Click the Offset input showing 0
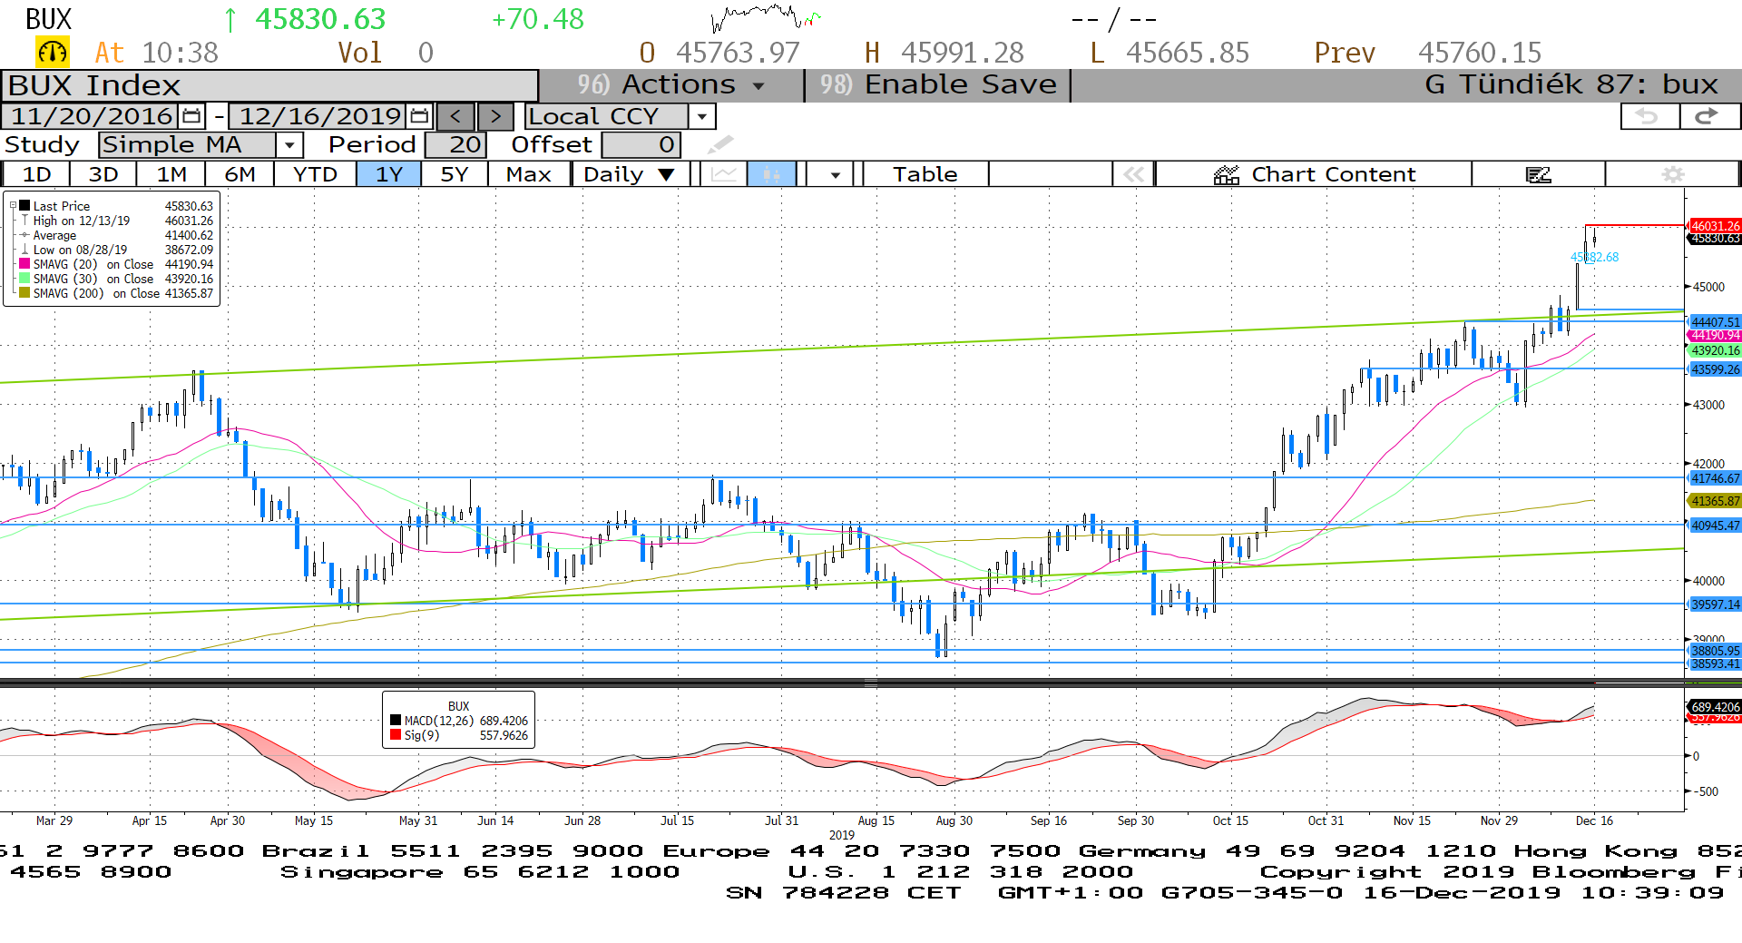Screen dimensions: 1742x943 (x=641, y=144)
